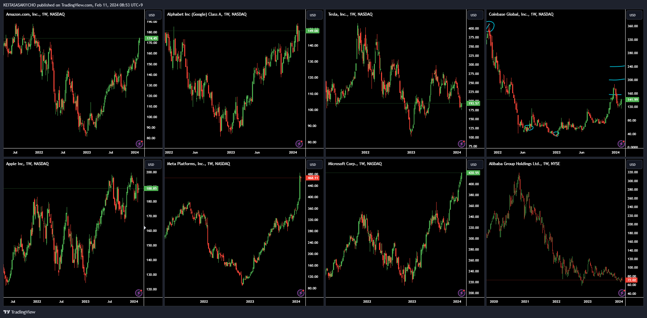Click the Meta Platforms, Inc. chart title

[199, 164]
